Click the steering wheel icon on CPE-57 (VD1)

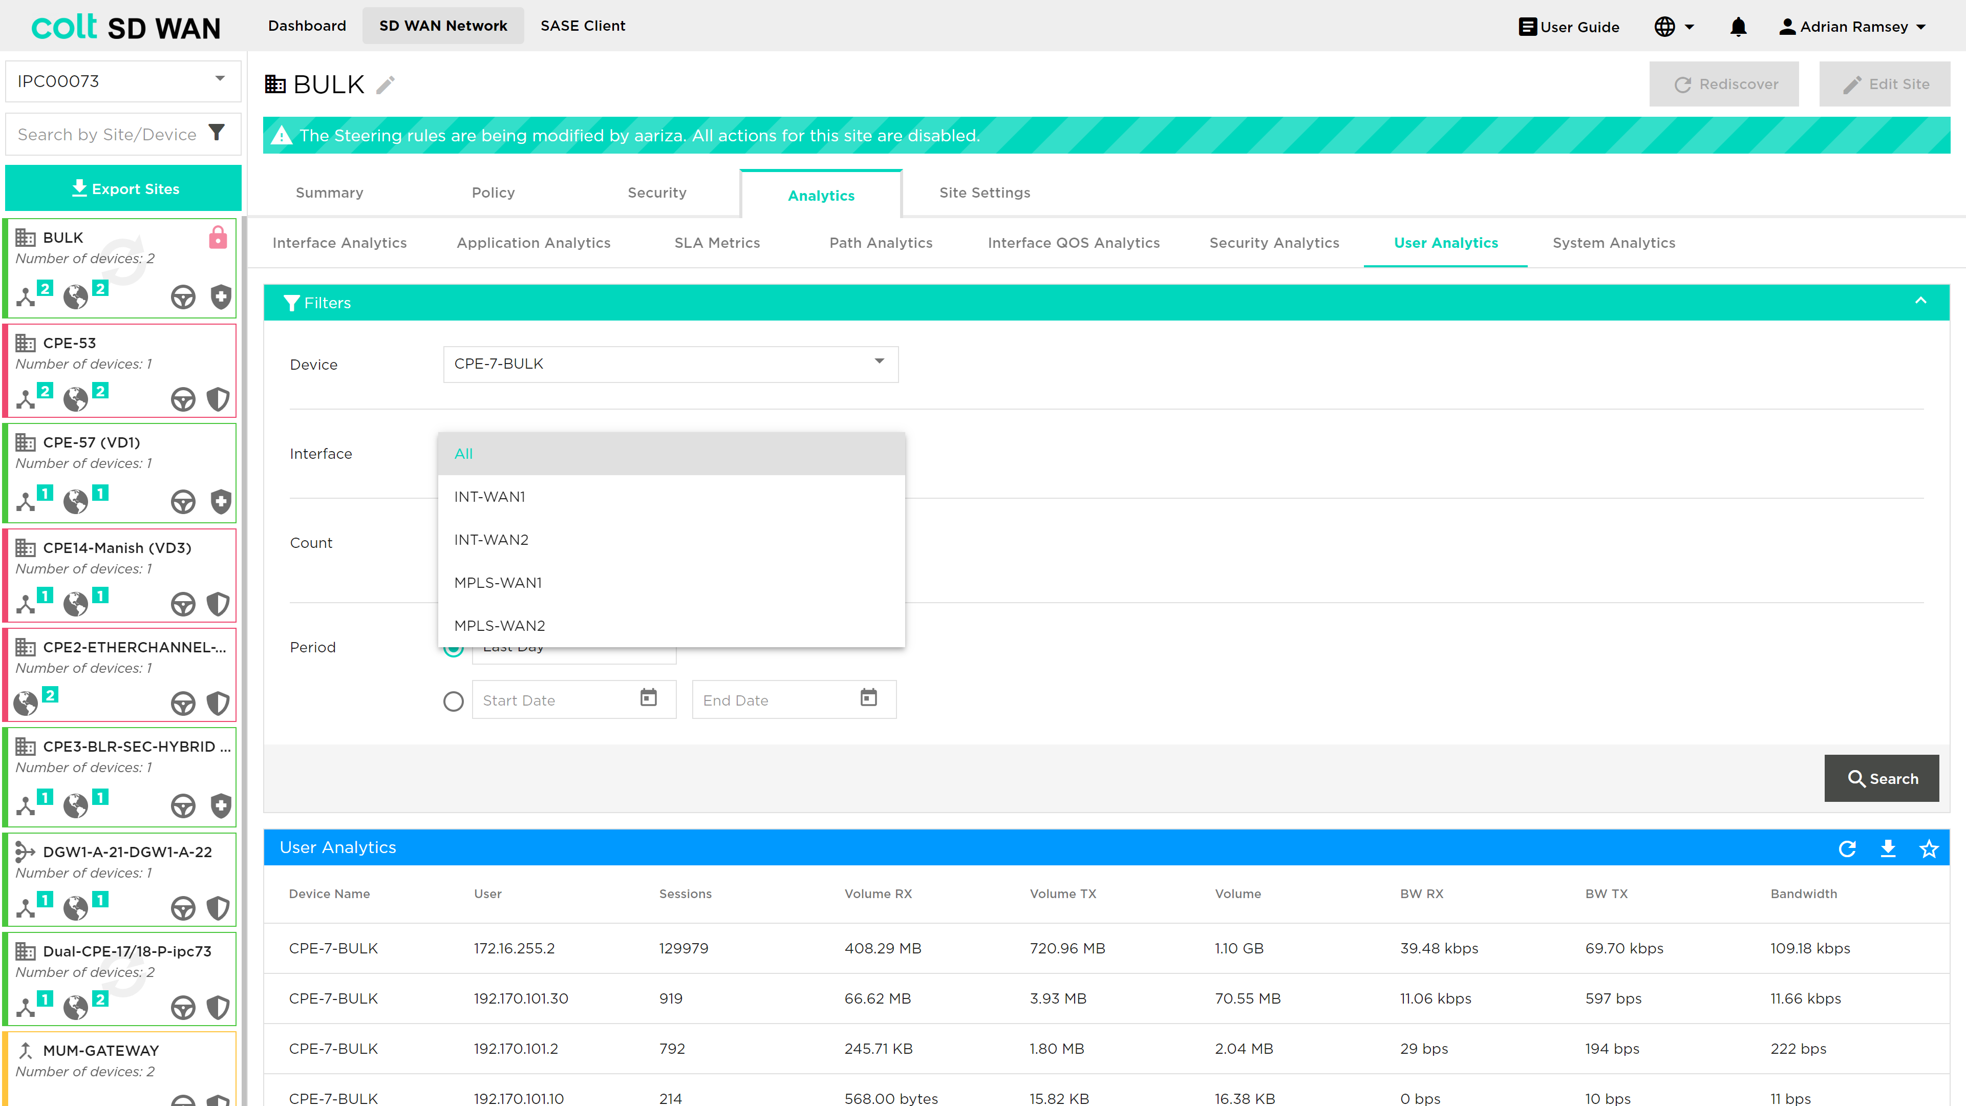[183, 501]
